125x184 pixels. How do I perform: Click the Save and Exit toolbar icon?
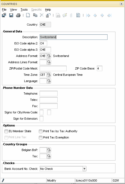tap(4, 15)
